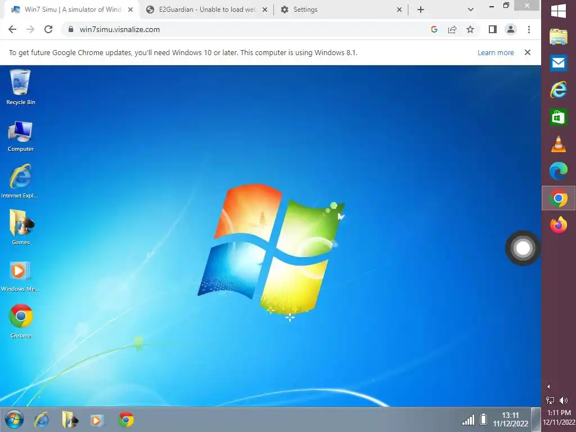
Task: Open Internet Explorer in Win7 taskbar
Action: [42, 420]
